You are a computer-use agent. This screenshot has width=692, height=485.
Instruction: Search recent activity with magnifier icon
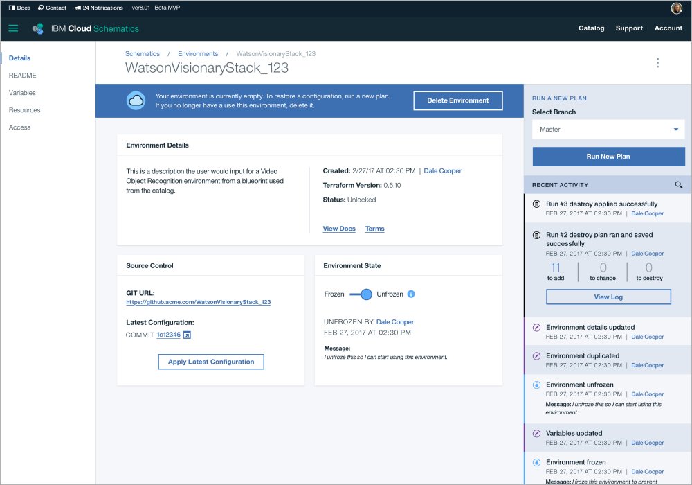pos(679,184)
